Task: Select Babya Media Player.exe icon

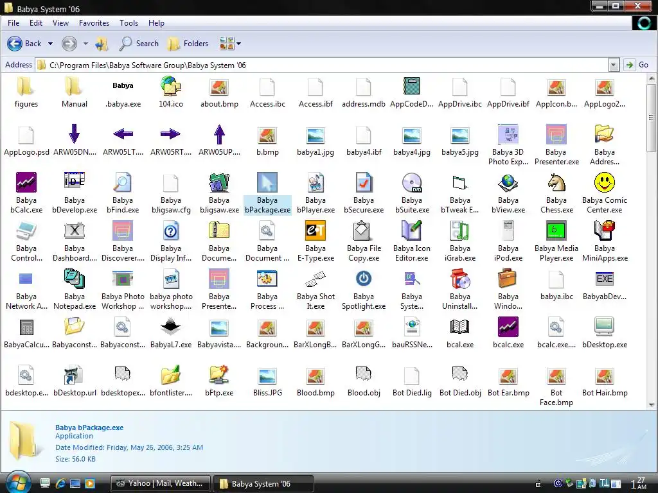Action: pyautogui.click(x=556, y=230)
